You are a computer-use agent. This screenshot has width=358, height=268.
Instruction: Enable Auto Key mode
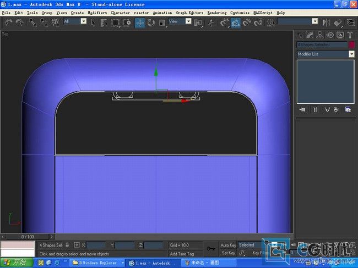pyautogui.click(x=228, y=245)
